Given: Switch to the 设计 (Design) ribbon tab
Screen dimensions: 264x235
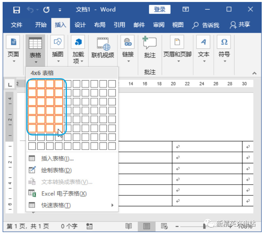Looking at the screenshot, I should (x=80, y=25).
